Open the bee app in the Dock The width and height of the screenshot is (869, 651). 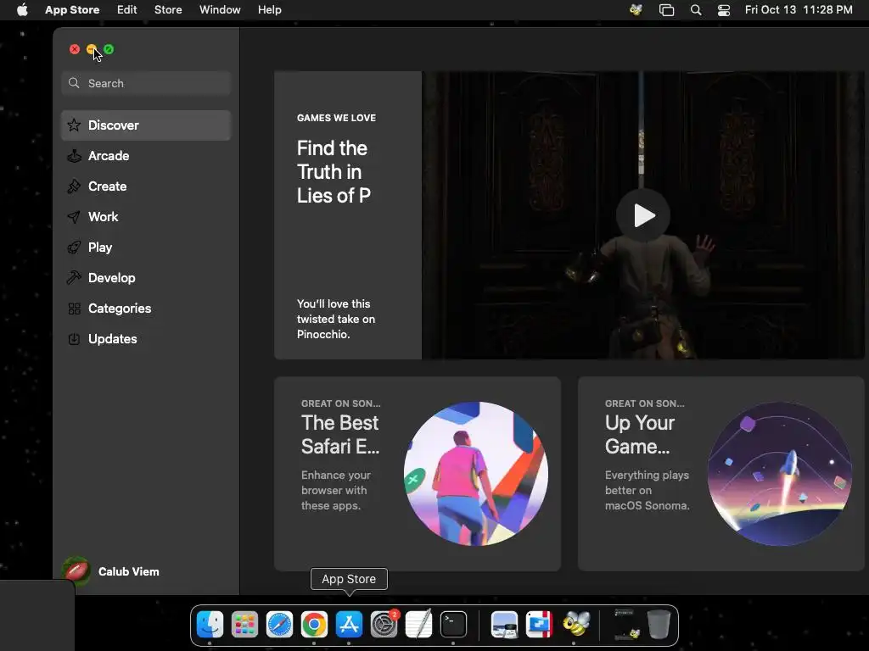pos(575,625)
